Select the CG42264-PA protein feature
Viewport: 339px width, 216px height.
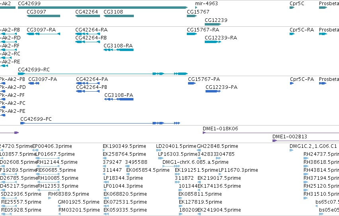88,83
